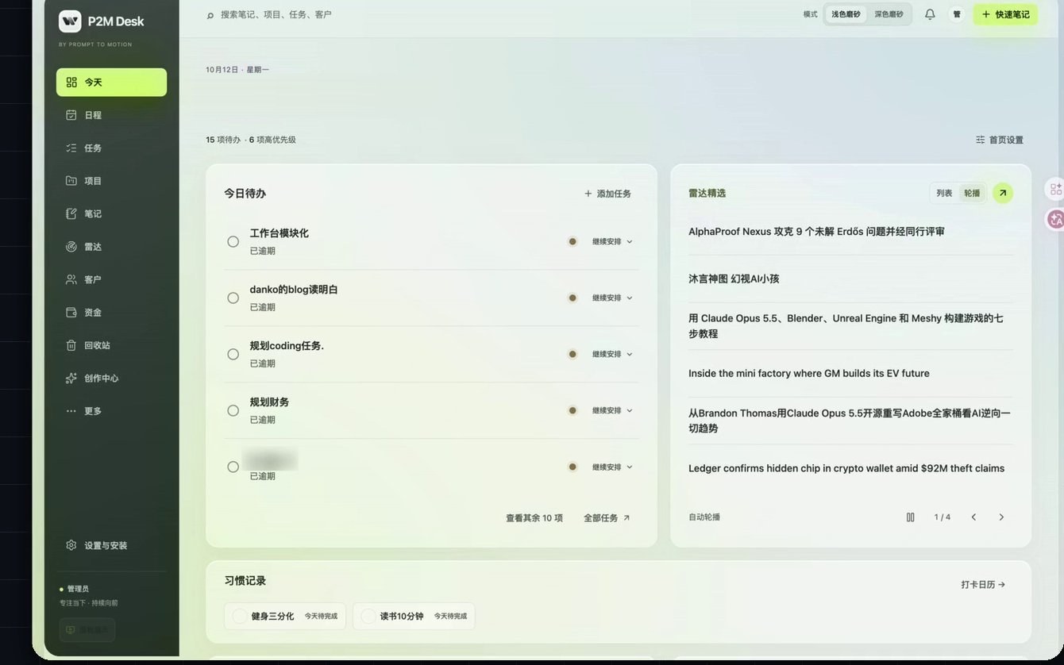Screen dimensions: 1064x665
Task: Pause the auto carousel
Action: [911, 517]
